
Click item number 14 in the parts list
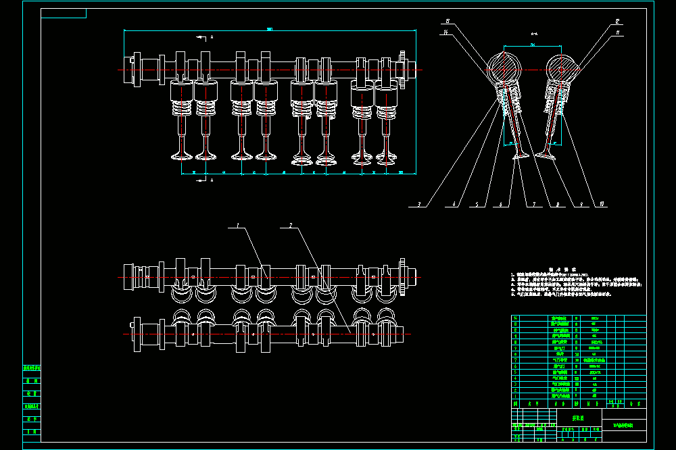[515, 318]
